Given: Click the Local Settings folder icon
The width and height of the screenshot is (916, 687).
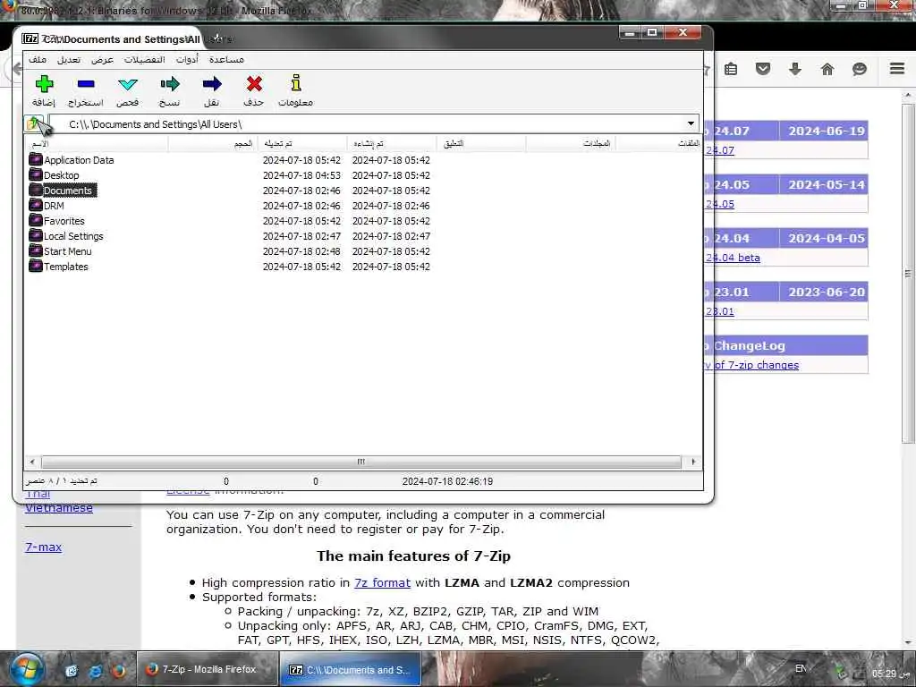Looking at the screenshot, I should click(36, 235).
